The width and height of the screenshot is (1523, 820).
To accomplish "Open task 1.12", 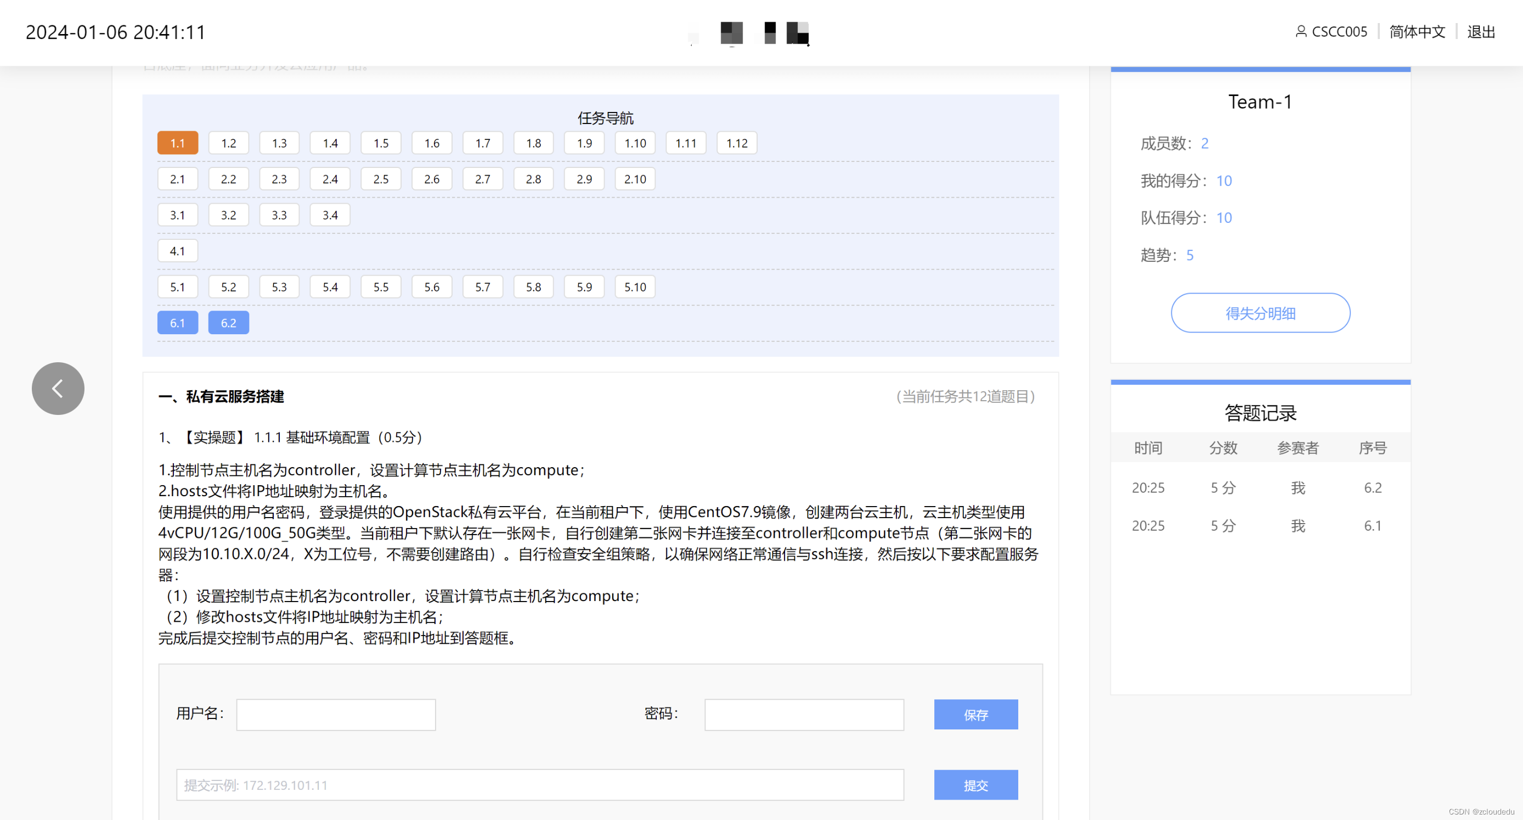I will click(x=737, y=143).
